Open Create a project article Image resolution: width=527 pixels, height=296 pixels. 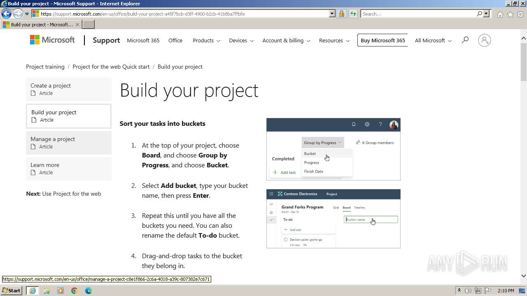[69, 89]
